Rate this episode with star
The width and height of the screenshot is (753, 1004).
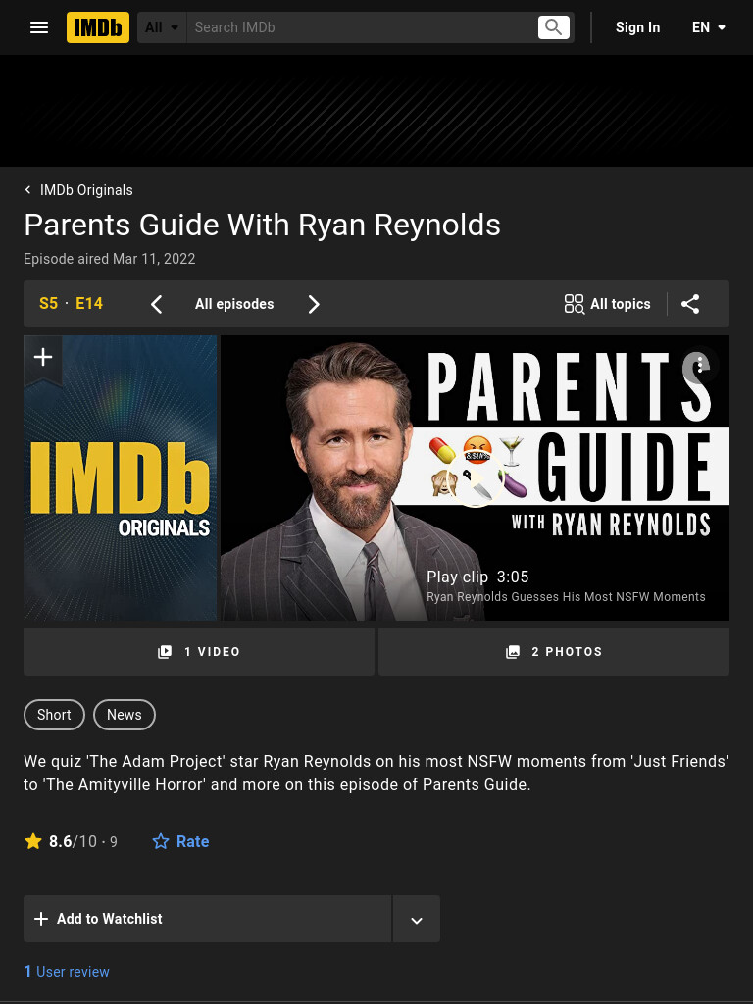[x=180, y=841]
